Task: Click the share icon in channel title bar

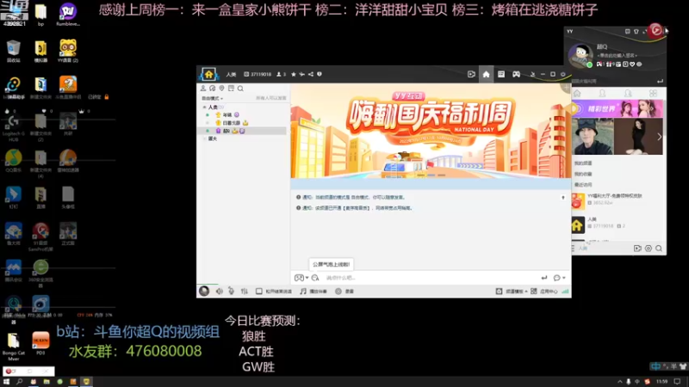Action: point(311,74)
